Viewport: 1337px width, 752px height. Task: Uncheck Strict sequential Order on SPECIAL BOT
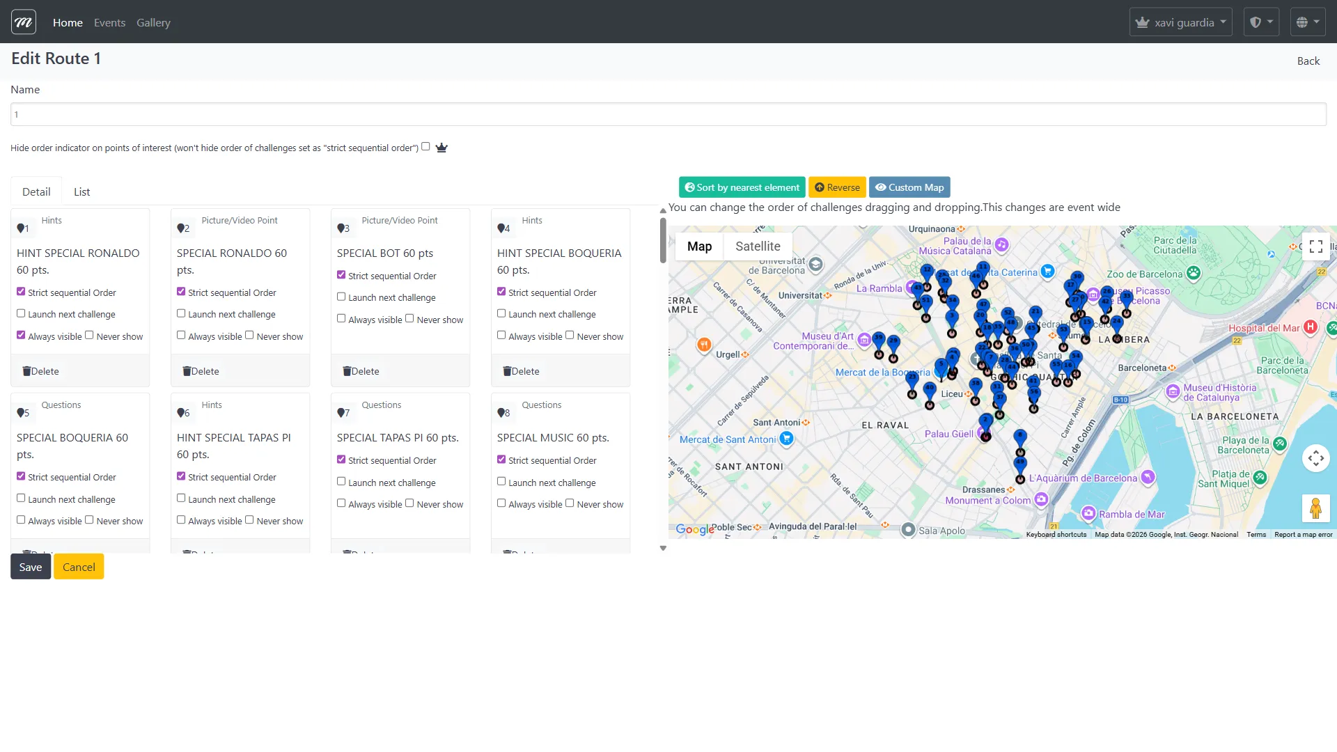[x=341, y=275]
